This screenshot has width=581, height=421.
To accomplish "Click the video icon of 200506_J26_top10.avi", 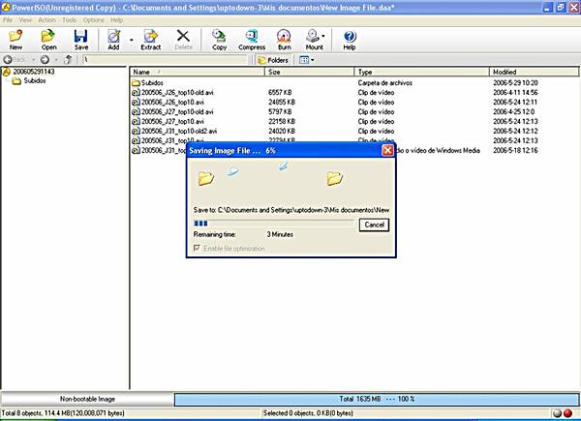I will (136, 103).
